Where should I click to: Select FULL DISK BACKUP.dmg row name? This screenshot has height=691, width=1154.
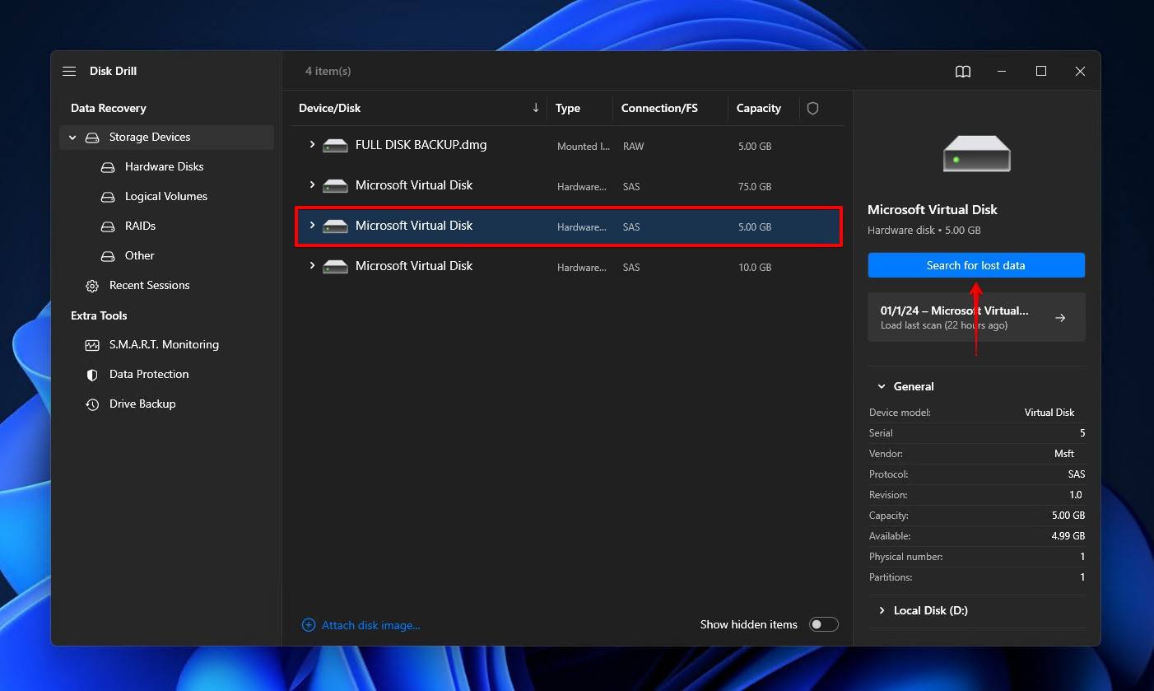click(x=421, y=145)
